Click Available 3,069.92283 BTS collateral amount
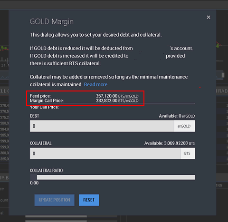Screen dimensions: 228x222 click(170, 143)
